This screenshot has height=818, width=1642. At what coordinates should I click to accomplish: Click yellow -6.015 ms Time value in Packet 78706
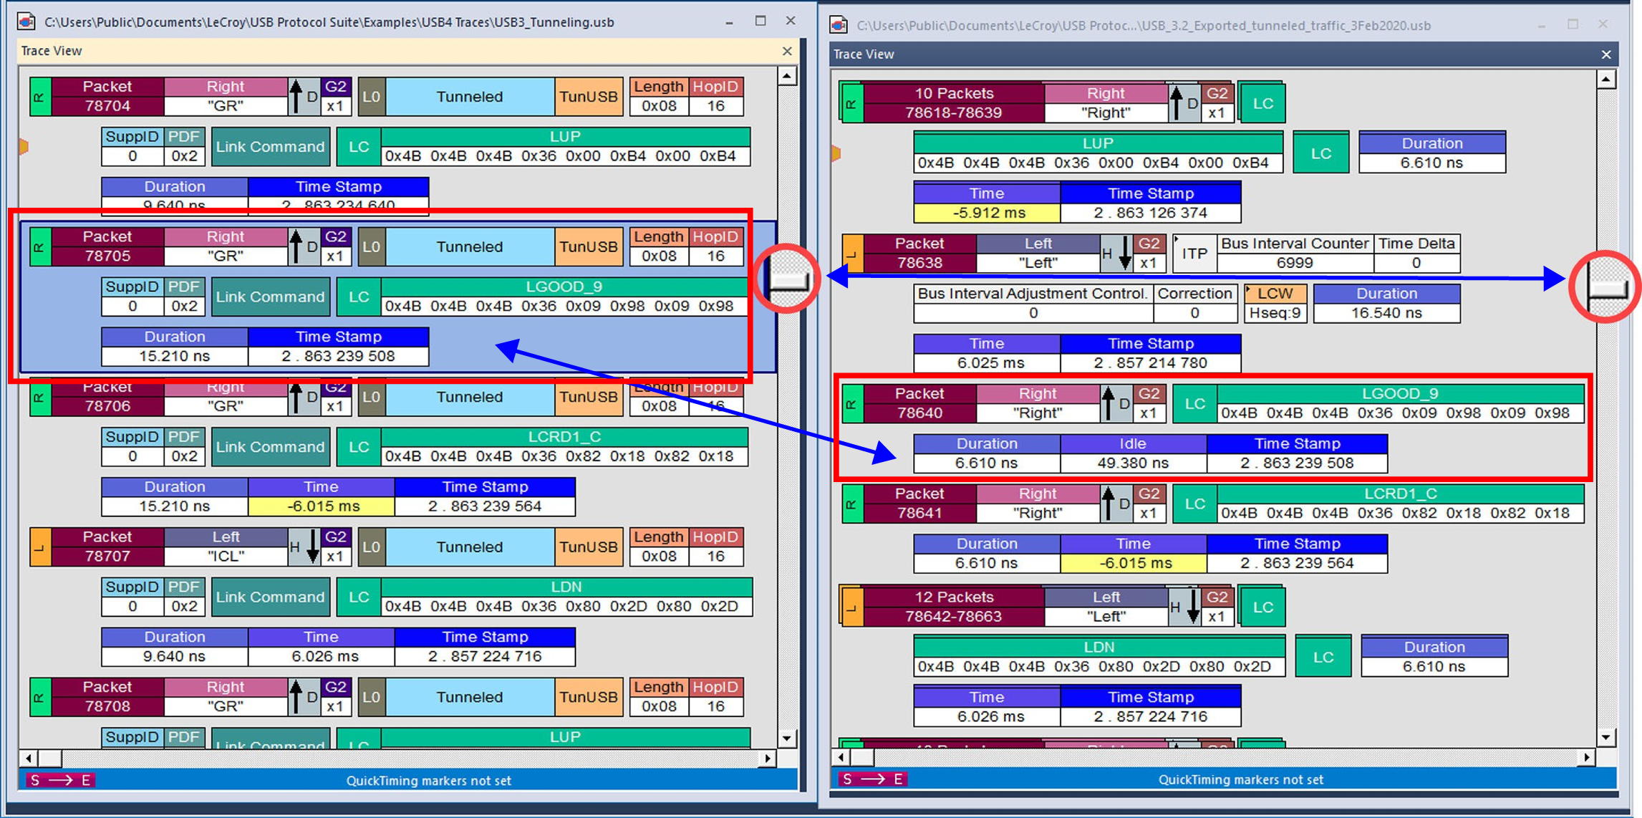(321, 506)
